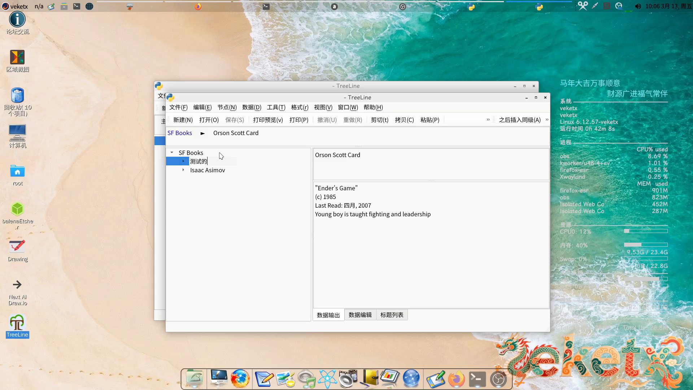Click the volume speaker icon in tray

click(638, 6)
